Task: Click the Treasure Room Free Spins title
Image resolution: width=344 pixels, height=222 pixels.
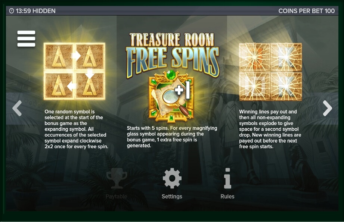Action: (173, 55)
